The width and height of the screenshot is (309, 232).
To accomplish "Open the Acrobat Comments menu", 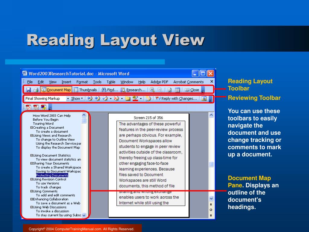I will [x=188, y=82].
